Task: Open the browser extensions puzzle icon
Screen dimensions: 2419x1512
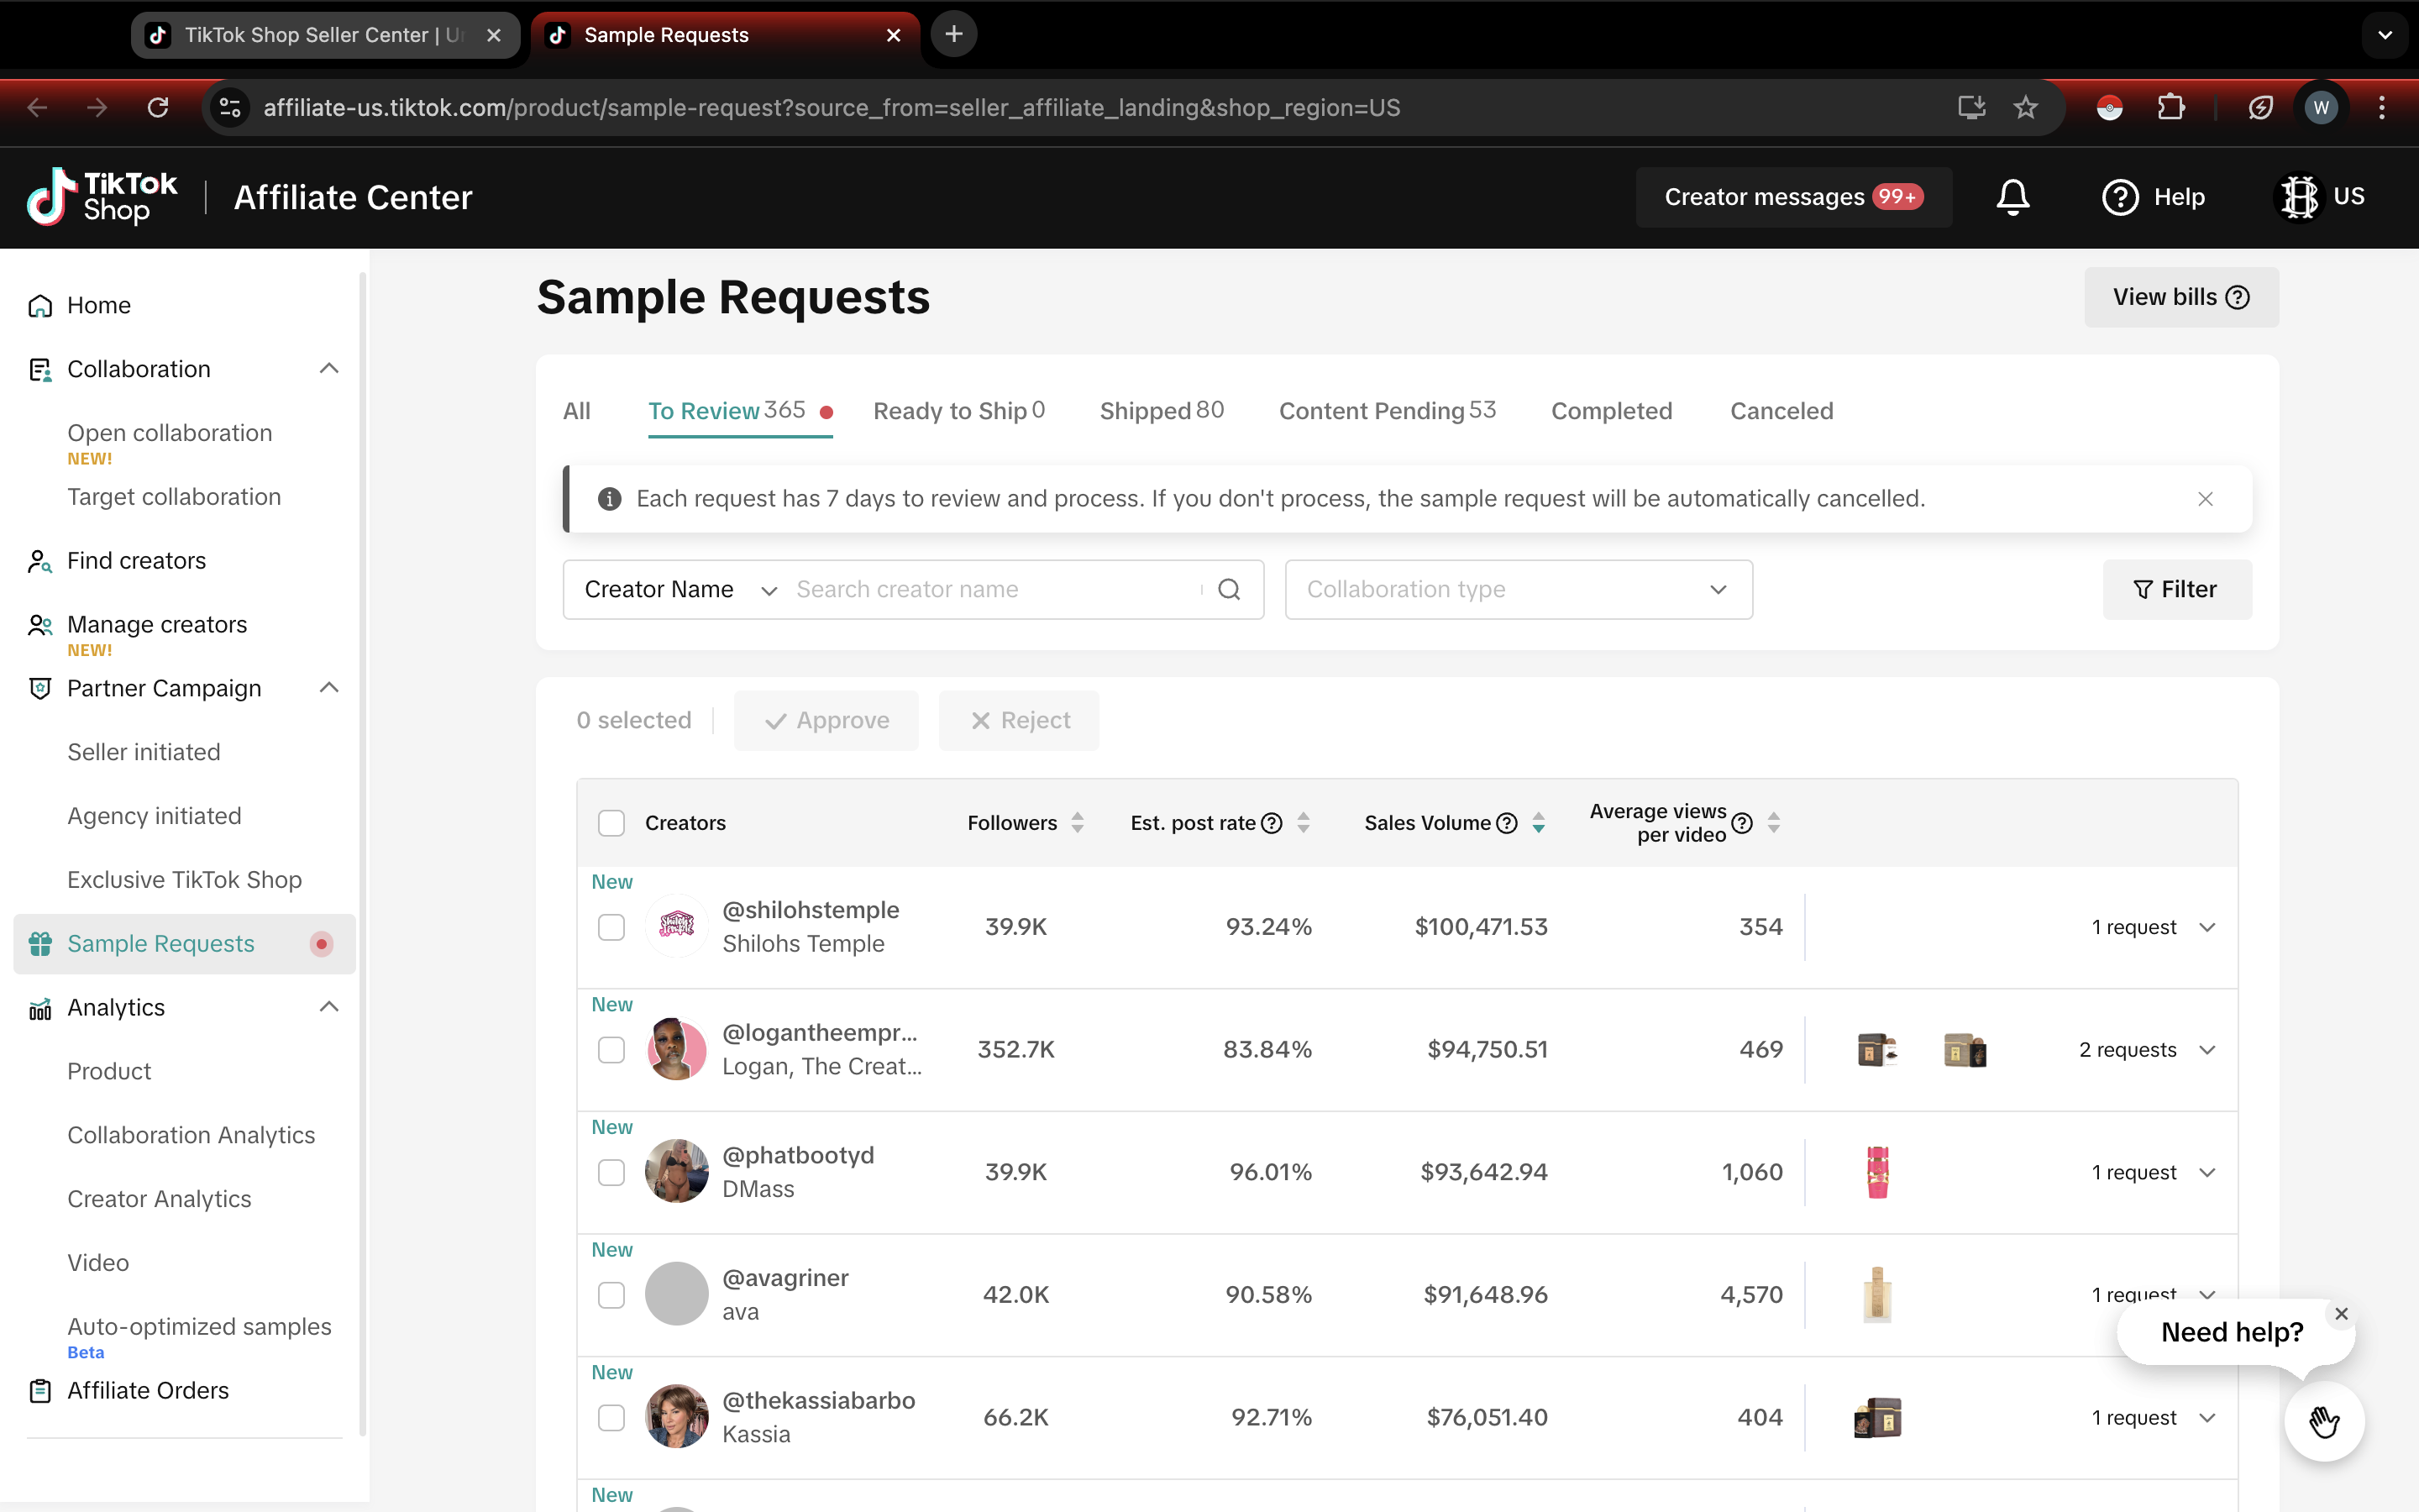Action: (2170, 107)
